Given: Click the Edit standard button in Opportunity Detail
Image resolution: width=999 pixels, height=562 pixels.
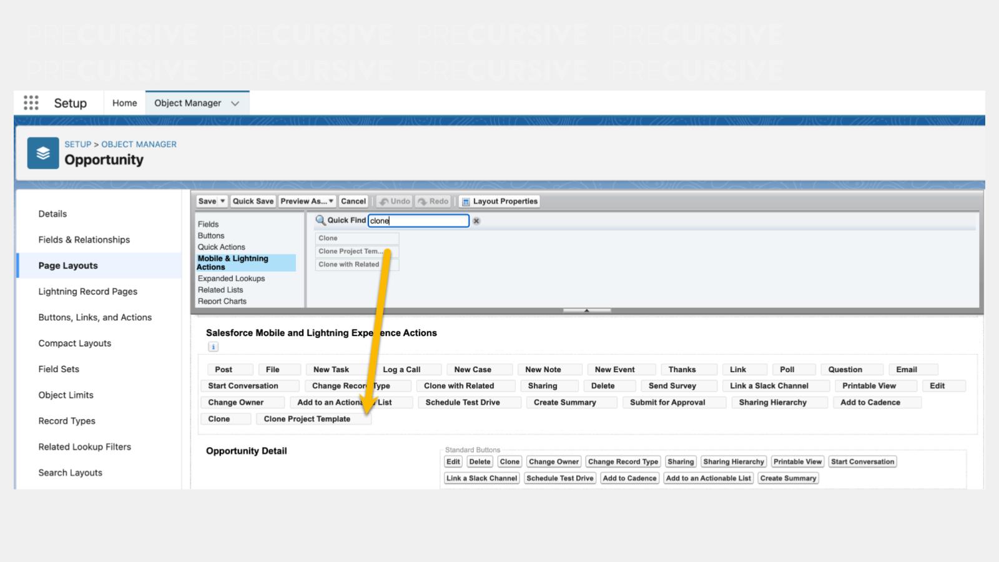Looking at the screenshot, I should click(x=453, y=461).
